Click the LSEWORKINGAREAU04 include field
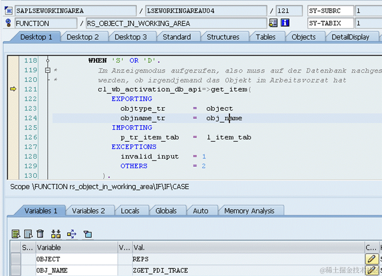Screen dimensions: 382x276 coord(206,11)
